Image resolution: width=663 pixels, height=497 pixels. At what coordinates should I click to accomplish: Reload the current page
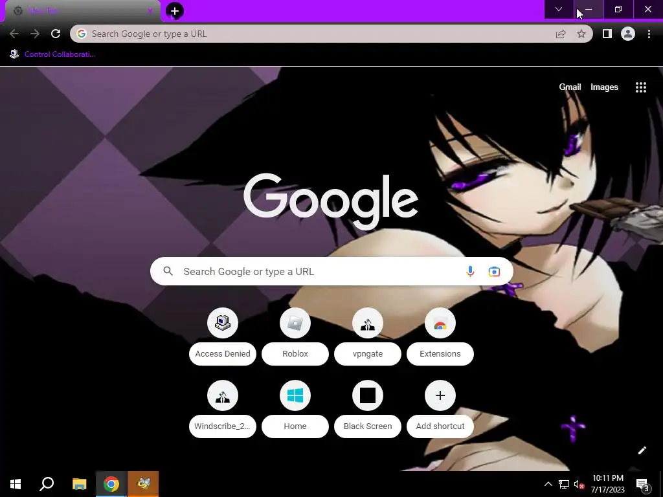click(x=56, y=34)
